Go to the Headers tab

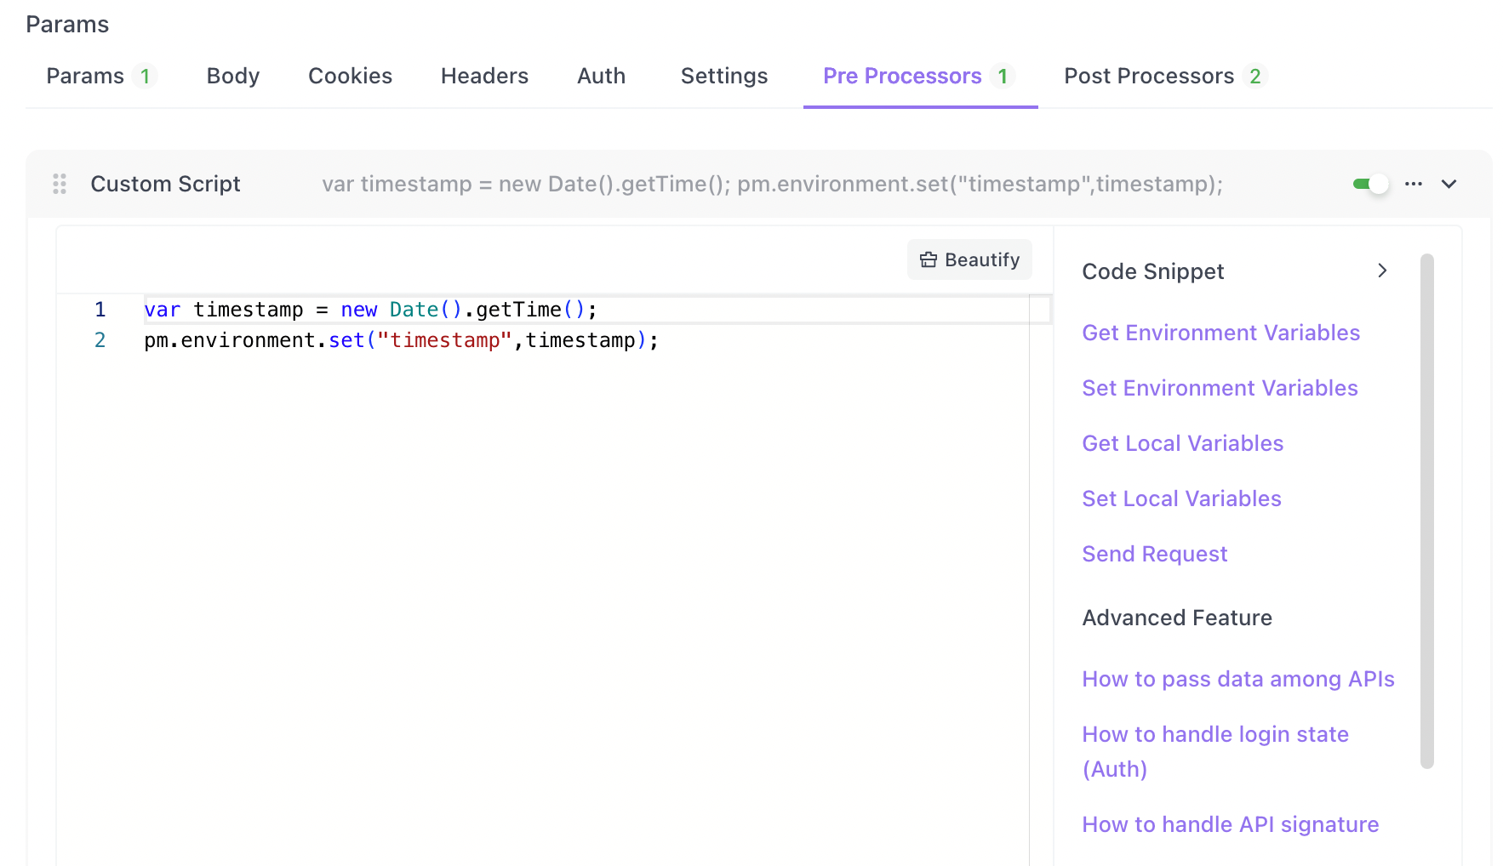pos(484,77)
